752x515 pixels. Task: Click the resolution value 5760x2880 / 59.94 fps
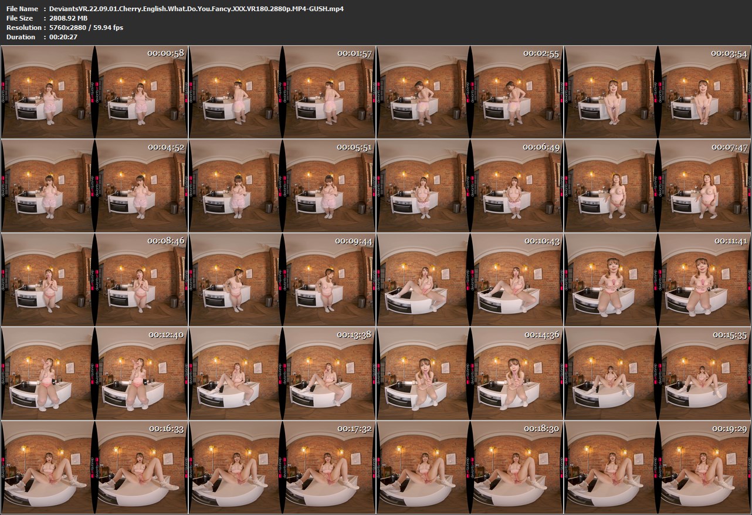[86, 28]
